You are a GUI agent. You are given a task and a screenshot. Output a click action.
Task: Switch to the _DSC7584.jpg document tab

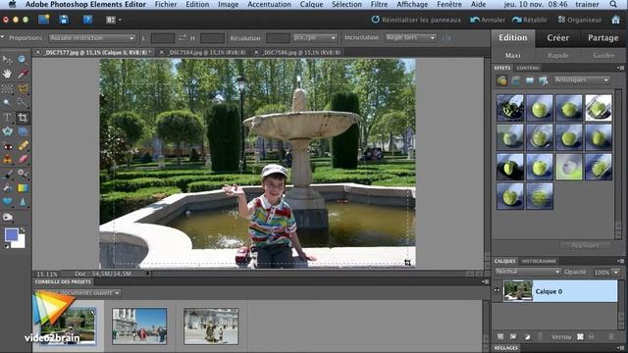pos(206,52)
